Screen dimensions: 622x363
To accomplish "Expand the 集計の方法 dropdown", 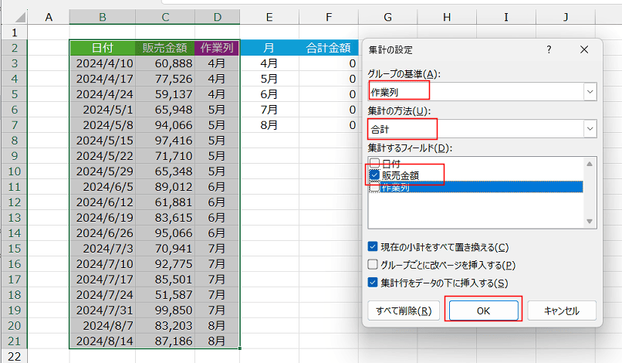I will (590, 128).
